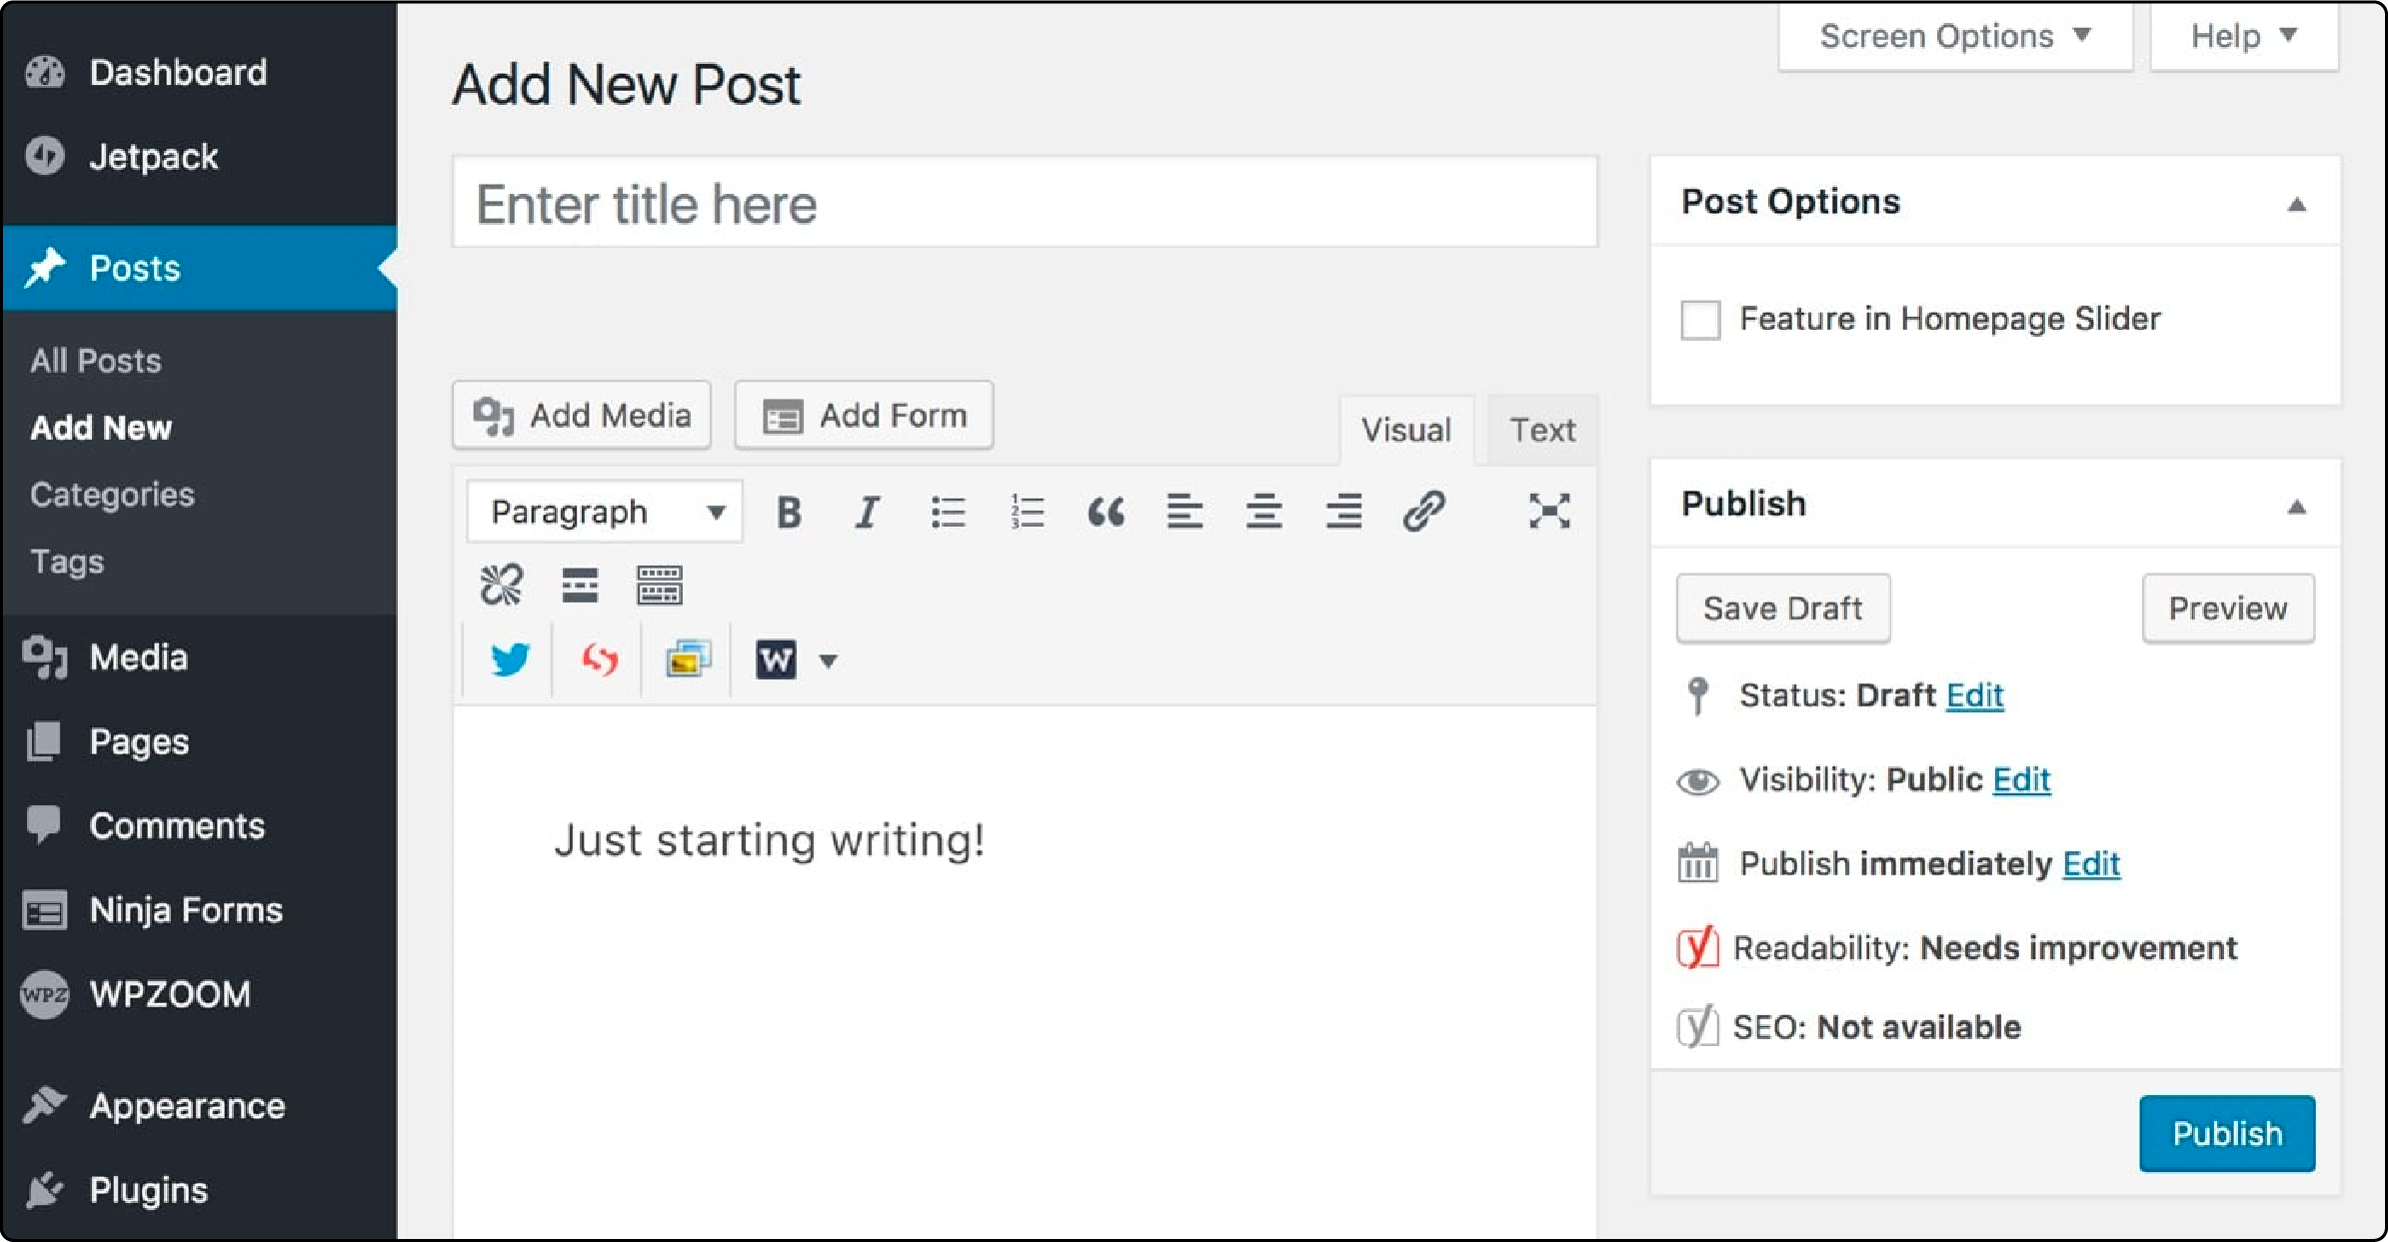Screen dimensions: 2388x1242
Task: Align text right
Action: pos(1344,513)
